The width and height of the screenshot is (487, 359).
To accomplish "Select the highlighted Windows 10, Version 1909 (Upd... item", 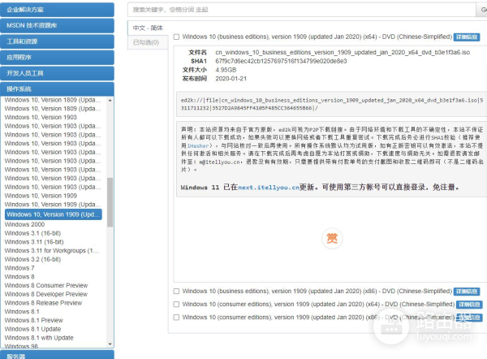I will pos(54,214).
